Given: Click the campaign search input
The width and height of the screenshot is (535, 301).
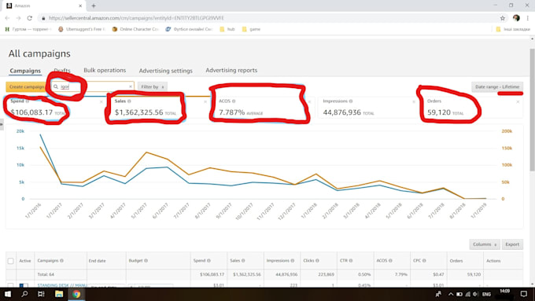Looking at the screenshot, I should coord(92,87).
